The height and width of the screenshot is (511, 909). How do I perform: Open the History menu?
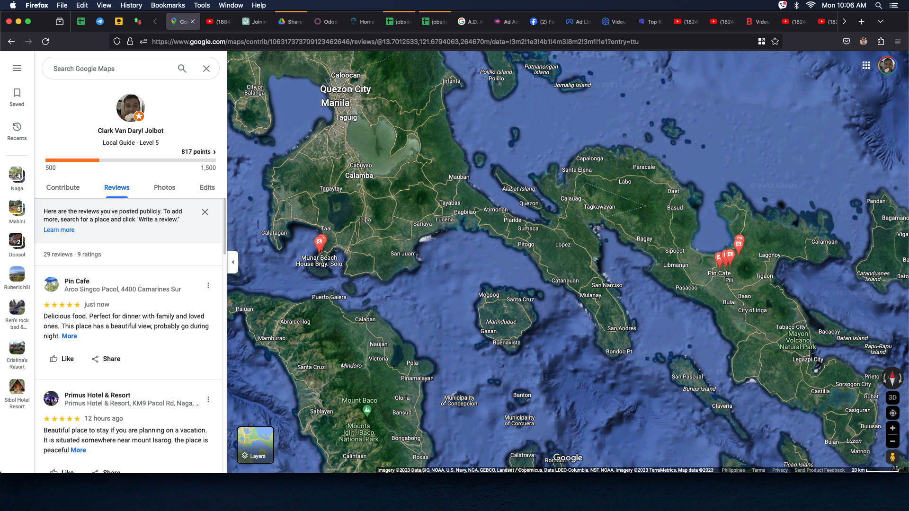click(131, 5)
